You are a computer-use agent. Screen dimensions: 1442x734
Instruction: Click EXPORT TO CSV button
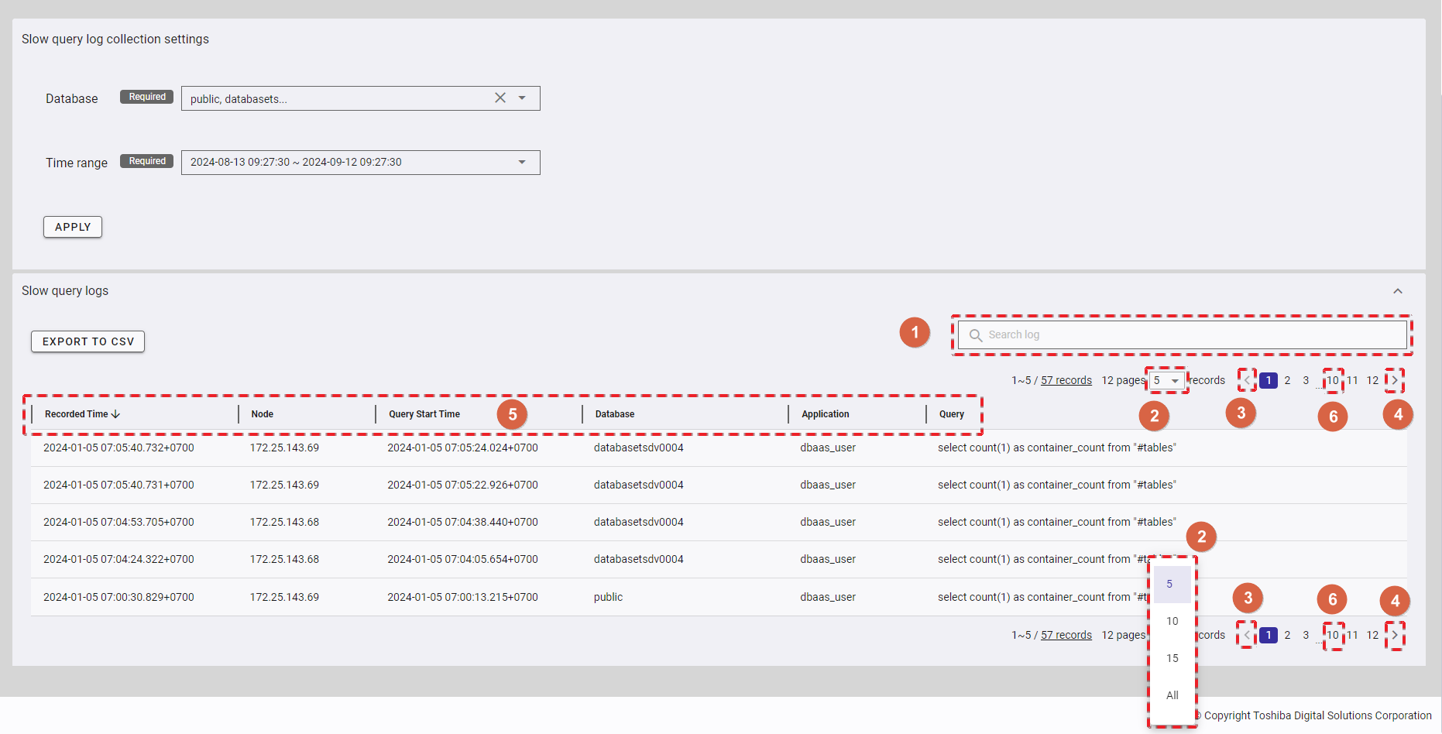point(88,341)
